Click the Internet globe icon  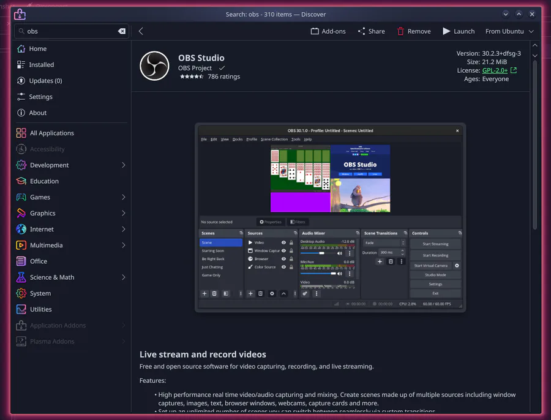click(x=21, y=229)
